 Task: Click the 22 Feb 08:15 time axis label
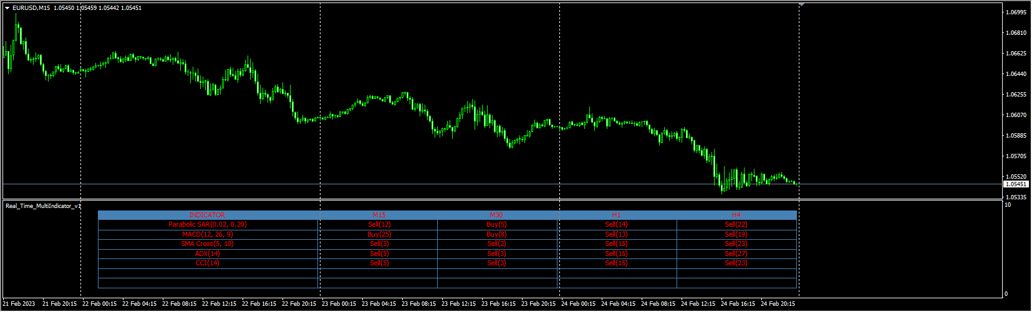tap(180, 304)
